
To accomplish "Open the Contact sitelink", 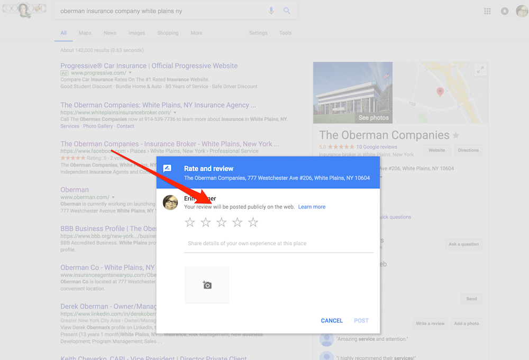I will [125, 126].
